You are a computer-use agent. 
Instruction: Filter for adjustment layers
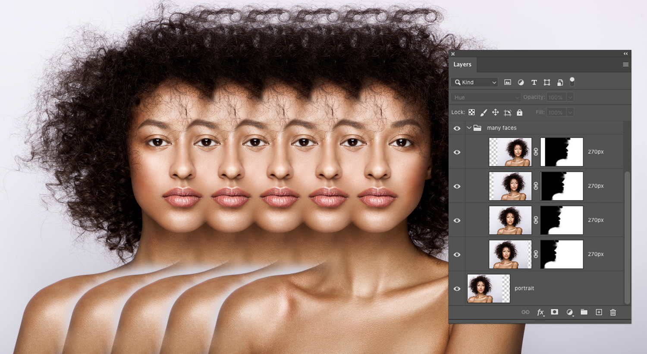tap(521, 82)
